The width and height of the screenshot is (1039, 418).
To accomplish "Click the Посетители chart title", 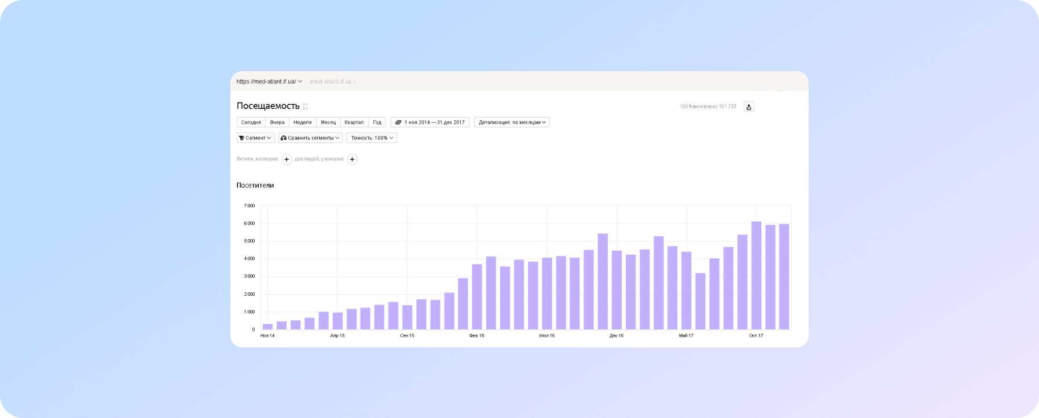I will point(255,185).
